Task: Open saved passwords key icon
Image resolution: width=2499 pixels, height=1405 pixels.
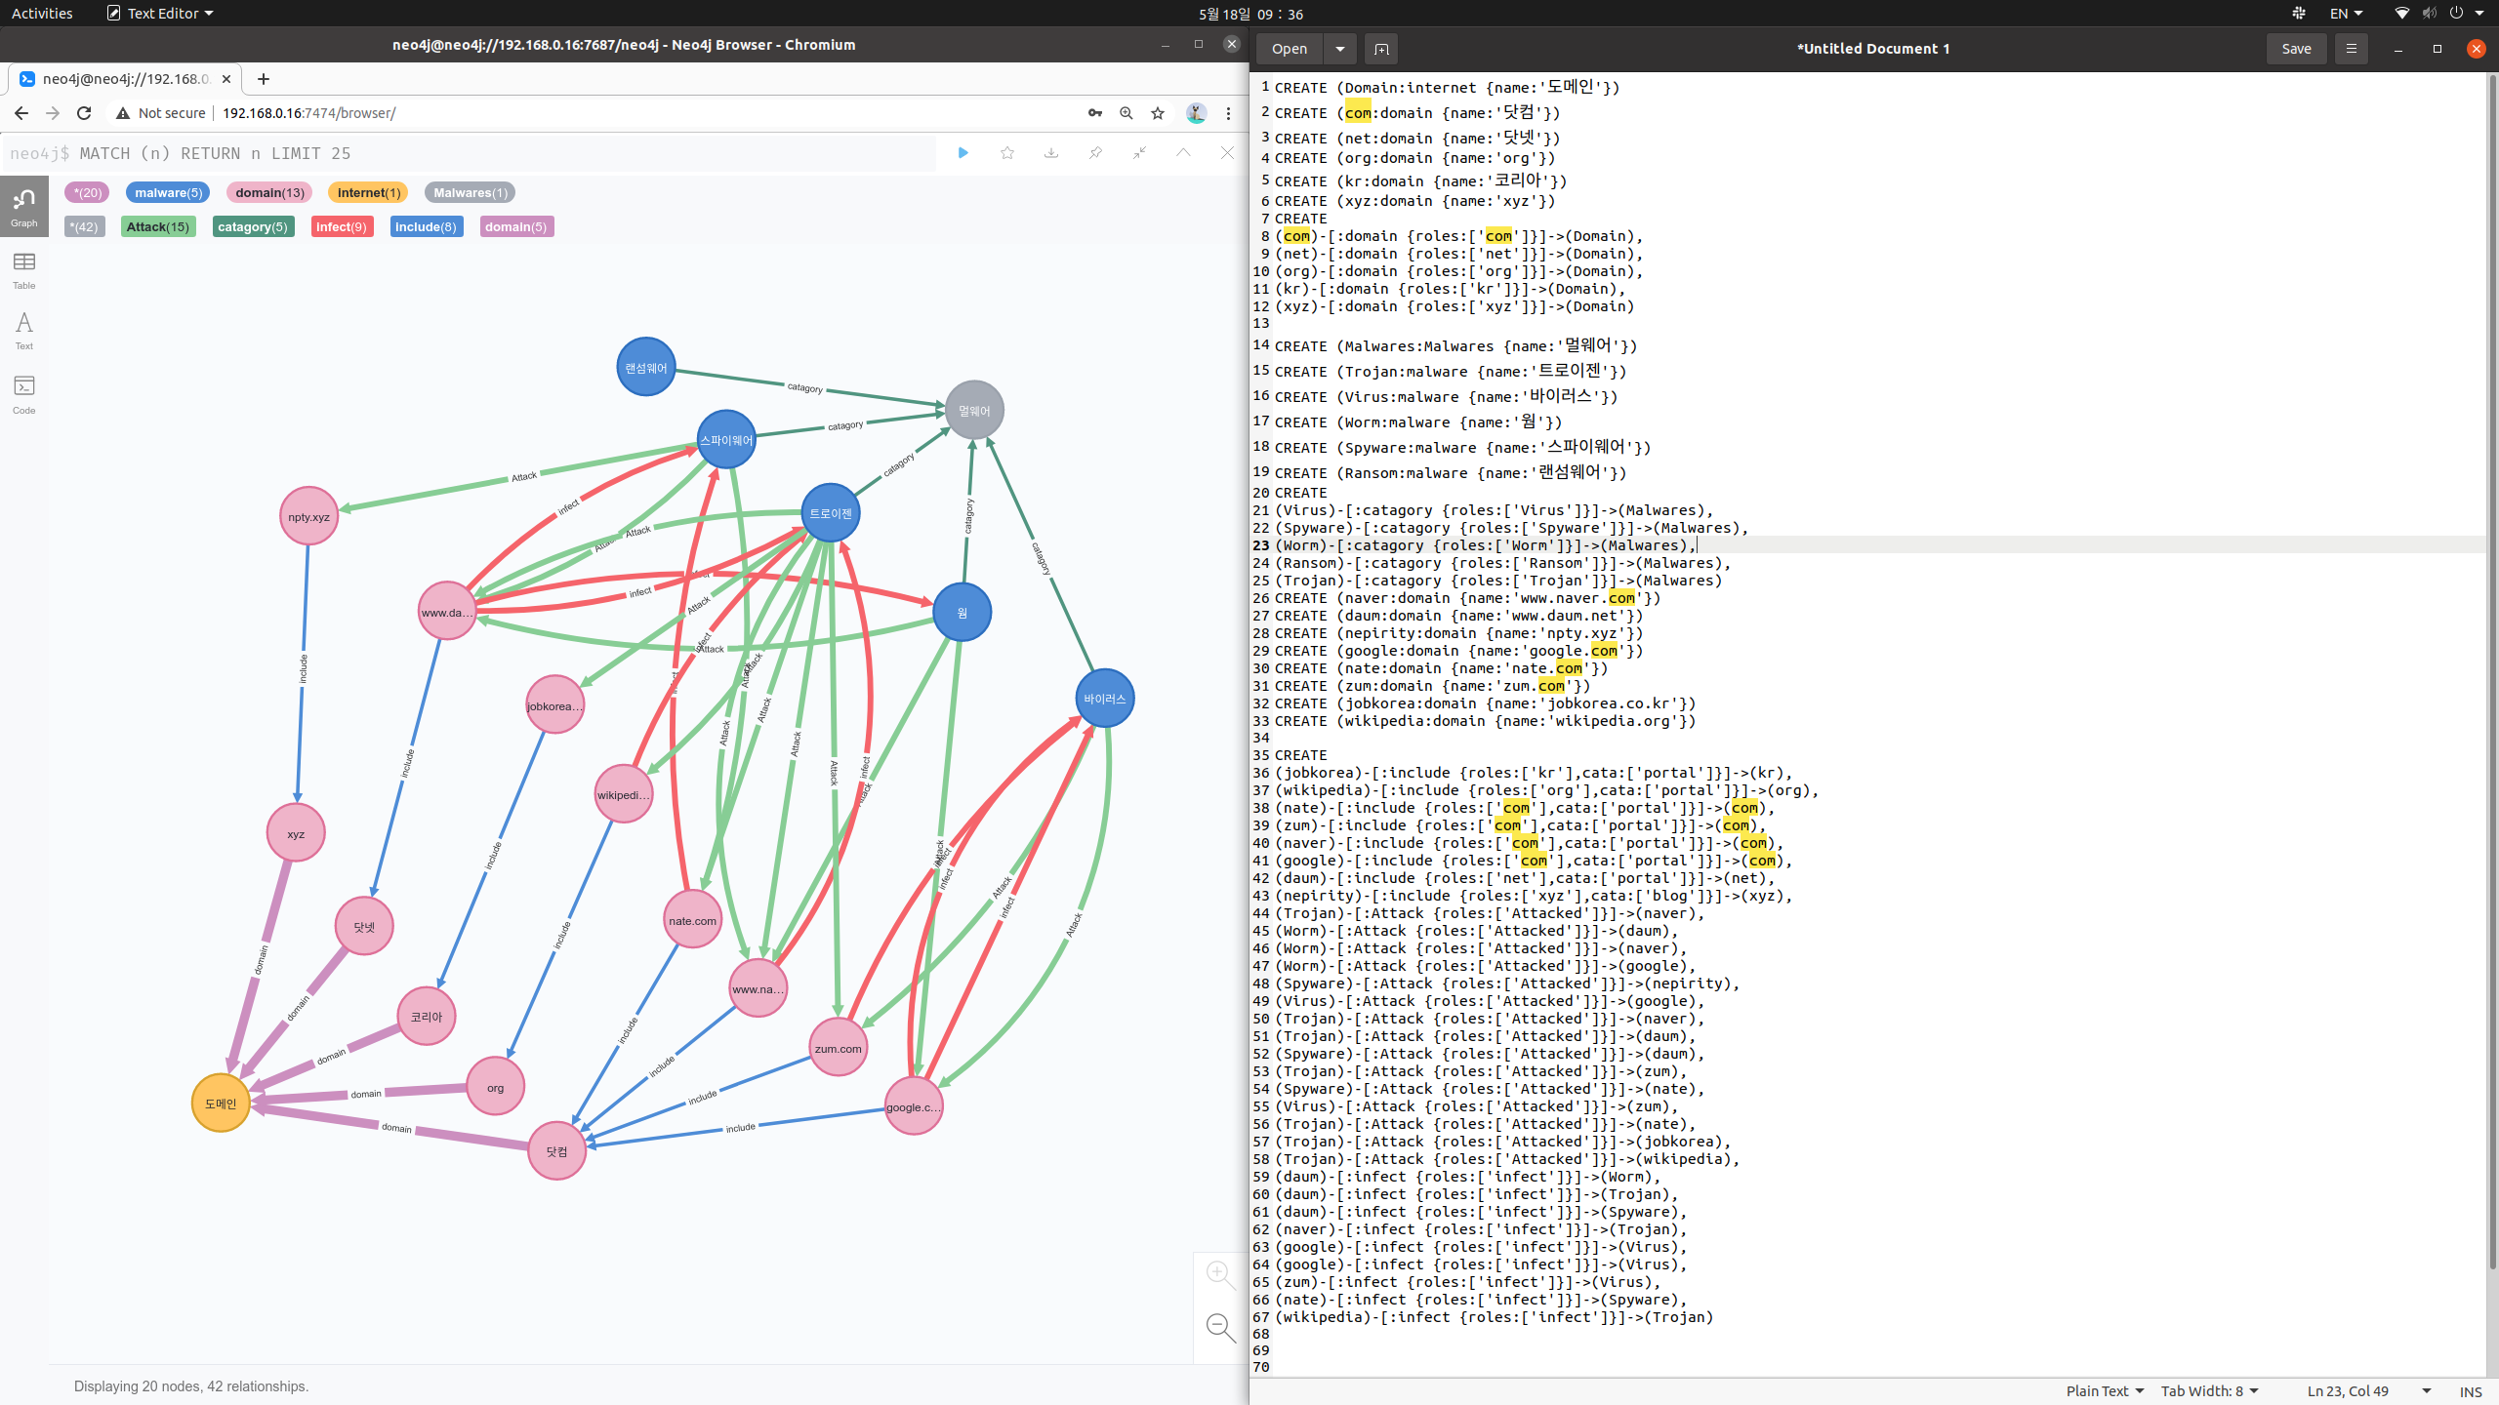Action: pyautogui.click(x=1095, y=113)
